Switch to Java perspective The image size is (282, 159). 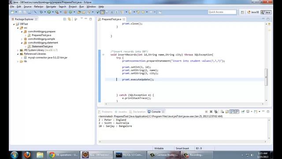(266, 12)
